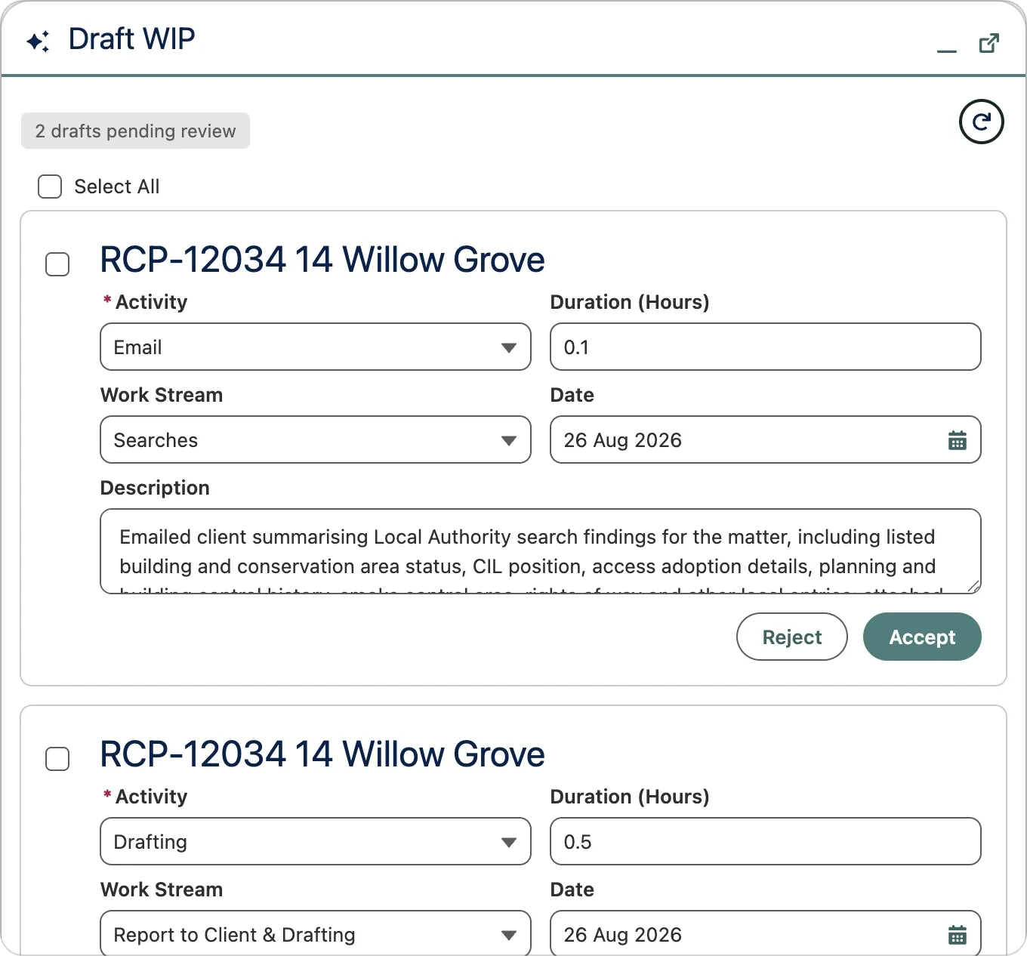This screenshot has width=1027, height=956.
Task: Open calendar picker in Drafting draft date field
Action: [957, 935]
